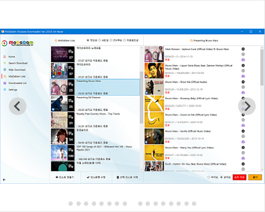Click the add-to-list icon on Presenting Bruno Mars
The image size is (265, 212).
click(71, 84)
